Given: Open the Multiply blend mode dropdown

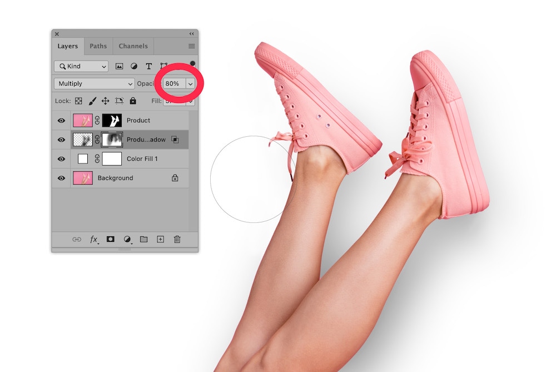Looking at the screenshot, I should pyautogui.click(x=94, y=83).
